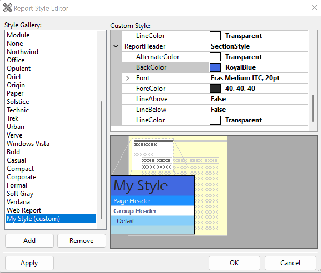Apply the style changes
321x273 pixels.
coord(29,263)
